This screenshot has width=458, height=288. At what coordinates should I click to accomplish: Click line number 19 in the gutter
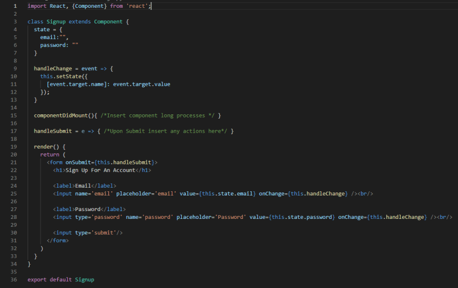pos(14,147)
